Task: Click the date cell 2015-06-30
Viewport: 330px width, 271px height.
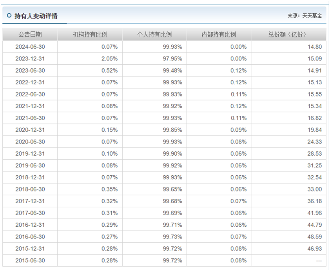Action: 30,260
